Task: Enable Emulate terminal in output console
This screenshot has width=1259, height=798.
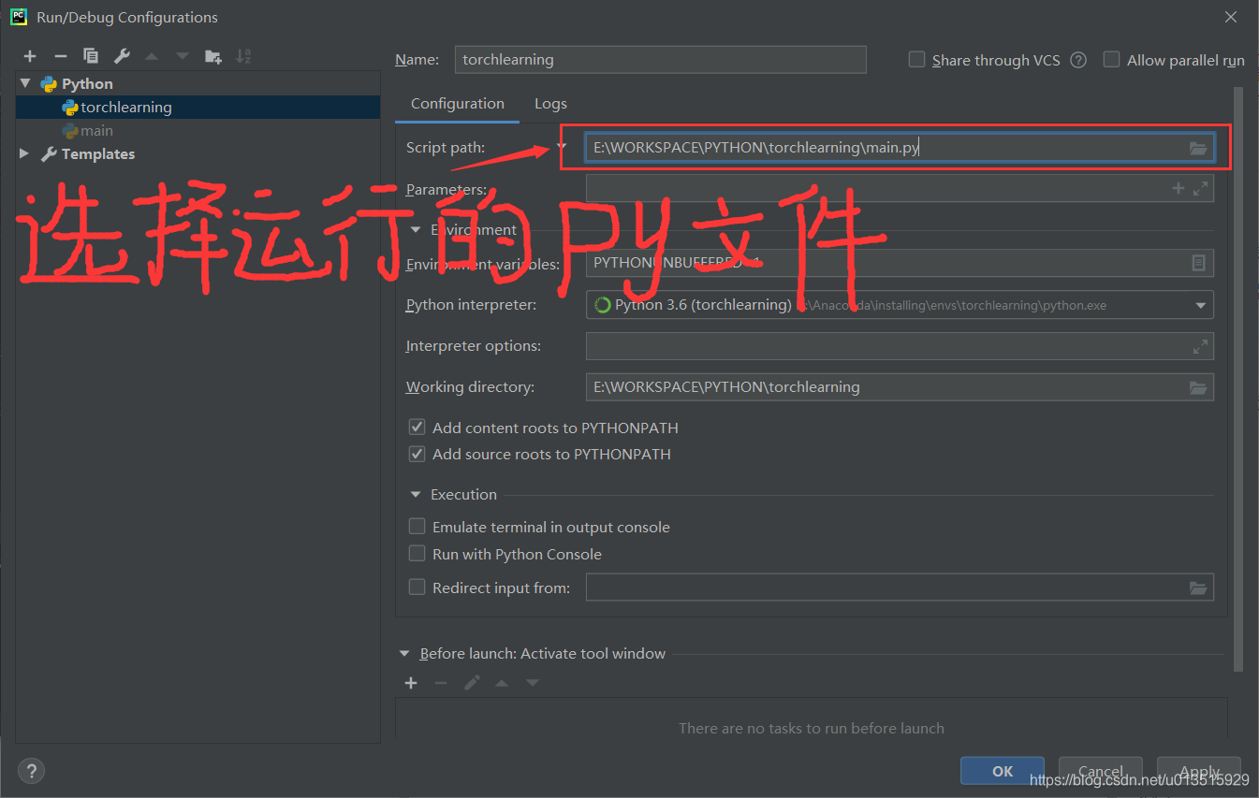Action: (x=417, y=526)
